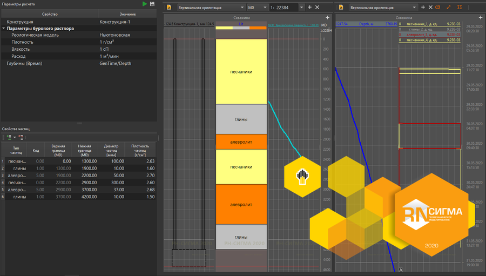
Task: Select Реологическая модель value Ньютоновская
Action: (115, 35)
